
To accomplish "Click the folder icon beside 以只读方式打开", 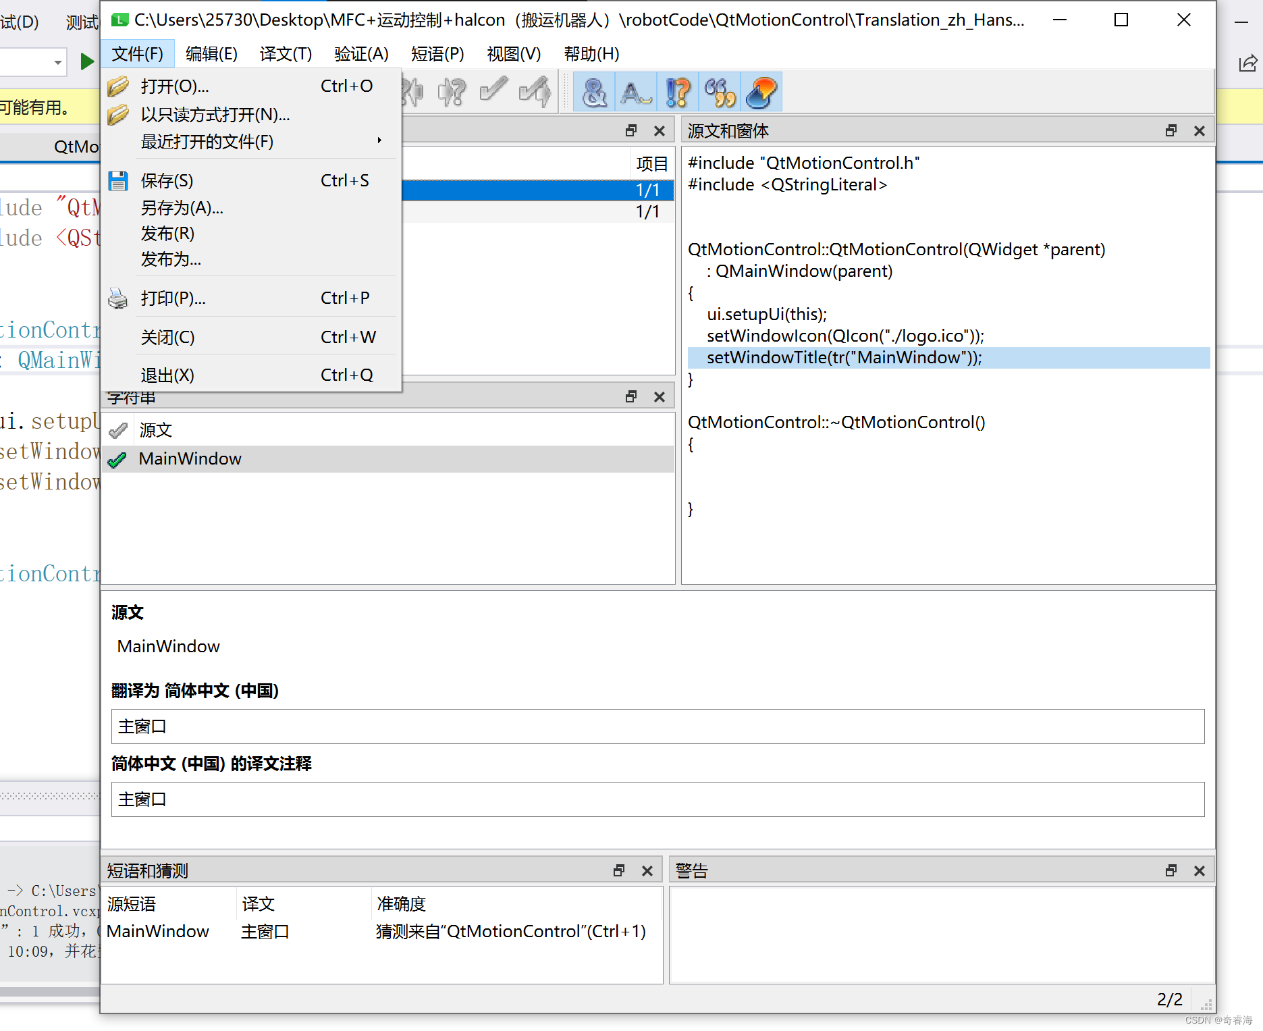I will pyautogui.click(x=118, y=115).
